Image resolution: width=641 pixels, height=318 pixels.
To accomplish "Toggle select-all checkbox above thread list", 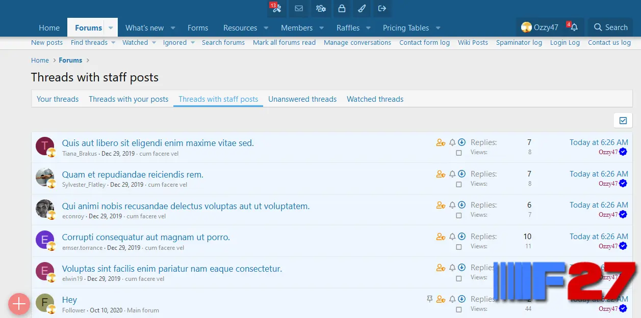I will (x=623, y=121).
